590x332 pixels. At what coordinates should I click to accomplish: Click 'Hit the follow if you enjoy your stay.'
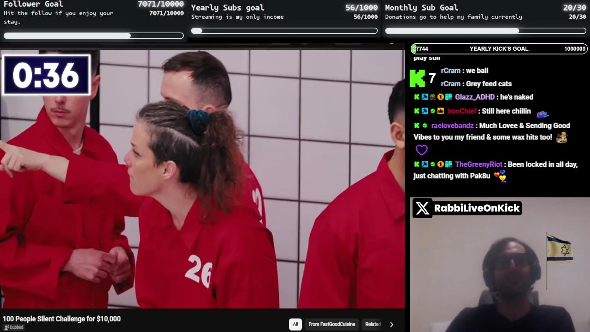[59, 17]
